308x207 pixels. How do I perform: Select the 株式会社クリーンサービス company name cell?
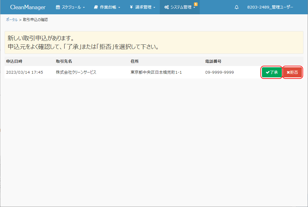(x=76, y=72)
